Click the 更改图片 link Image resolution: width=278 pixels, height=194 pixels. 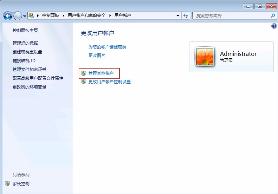97,56
